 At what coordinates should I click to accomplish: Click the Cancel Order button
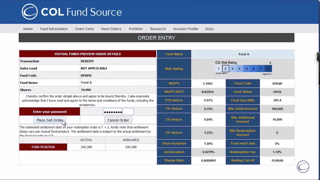click(118, 120)
